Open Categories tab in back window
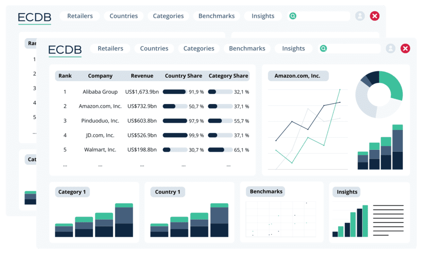Screen dimensions: 425x254 [x=168, y=16]
